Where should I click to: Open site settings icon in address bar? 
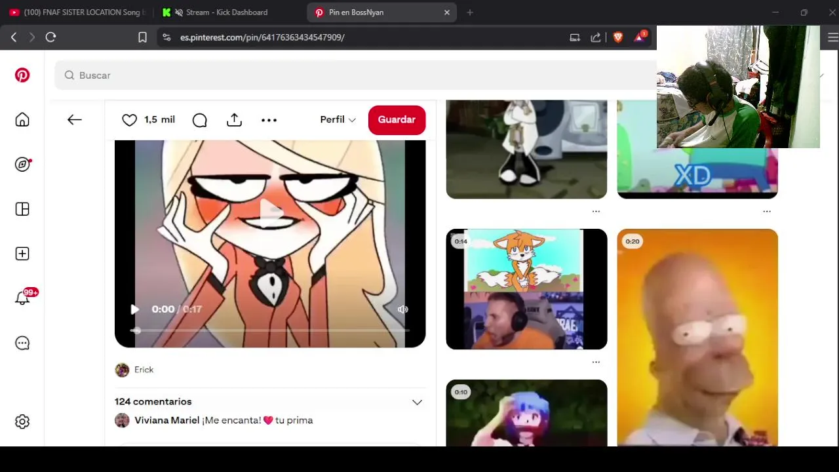(x=166, y=37)
